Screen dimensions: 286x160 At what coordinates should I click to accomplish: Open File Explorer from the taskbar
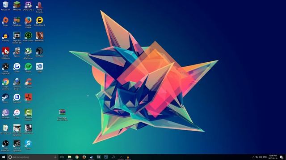[x=70, y=157]
